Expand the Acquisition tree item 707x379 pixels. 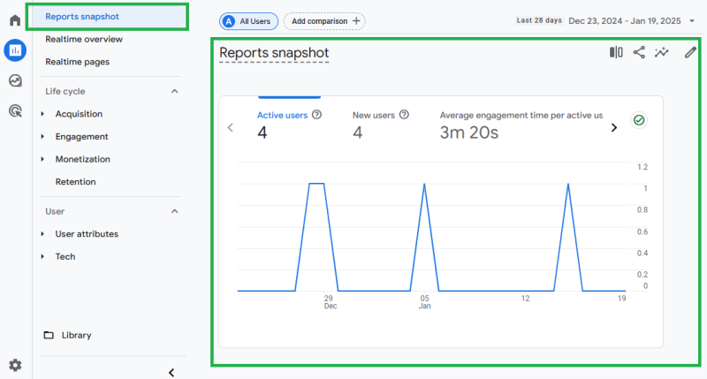point(42,114)
